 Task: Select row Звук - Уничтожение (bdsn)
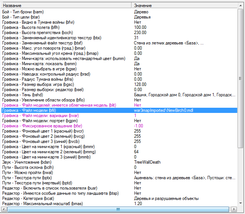[119, 162]
